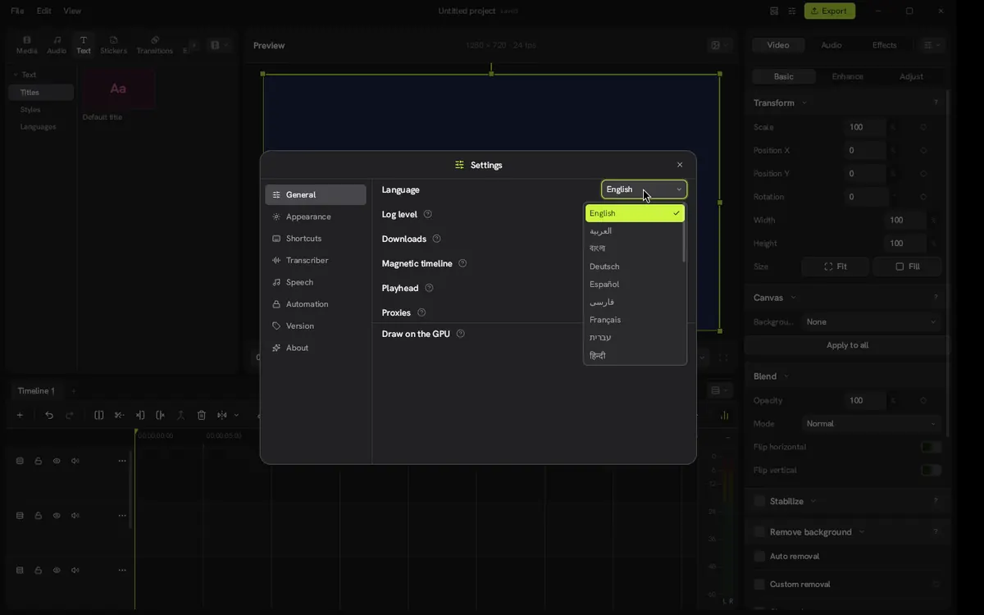This screenshot has width=984, height=615.
Task: Open the About settings category
Action: (x=316, y=348)
